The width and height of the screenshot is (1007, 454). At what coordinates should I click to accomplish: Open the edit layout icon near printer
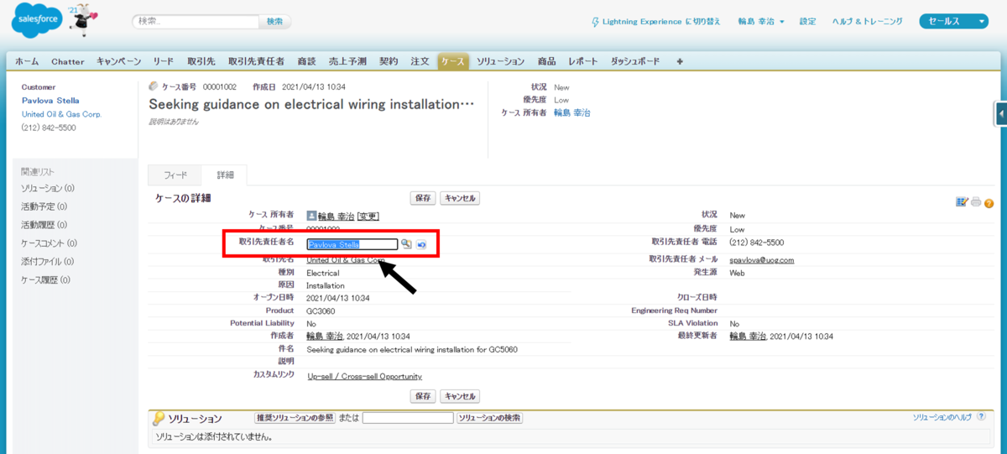point(963,201)
